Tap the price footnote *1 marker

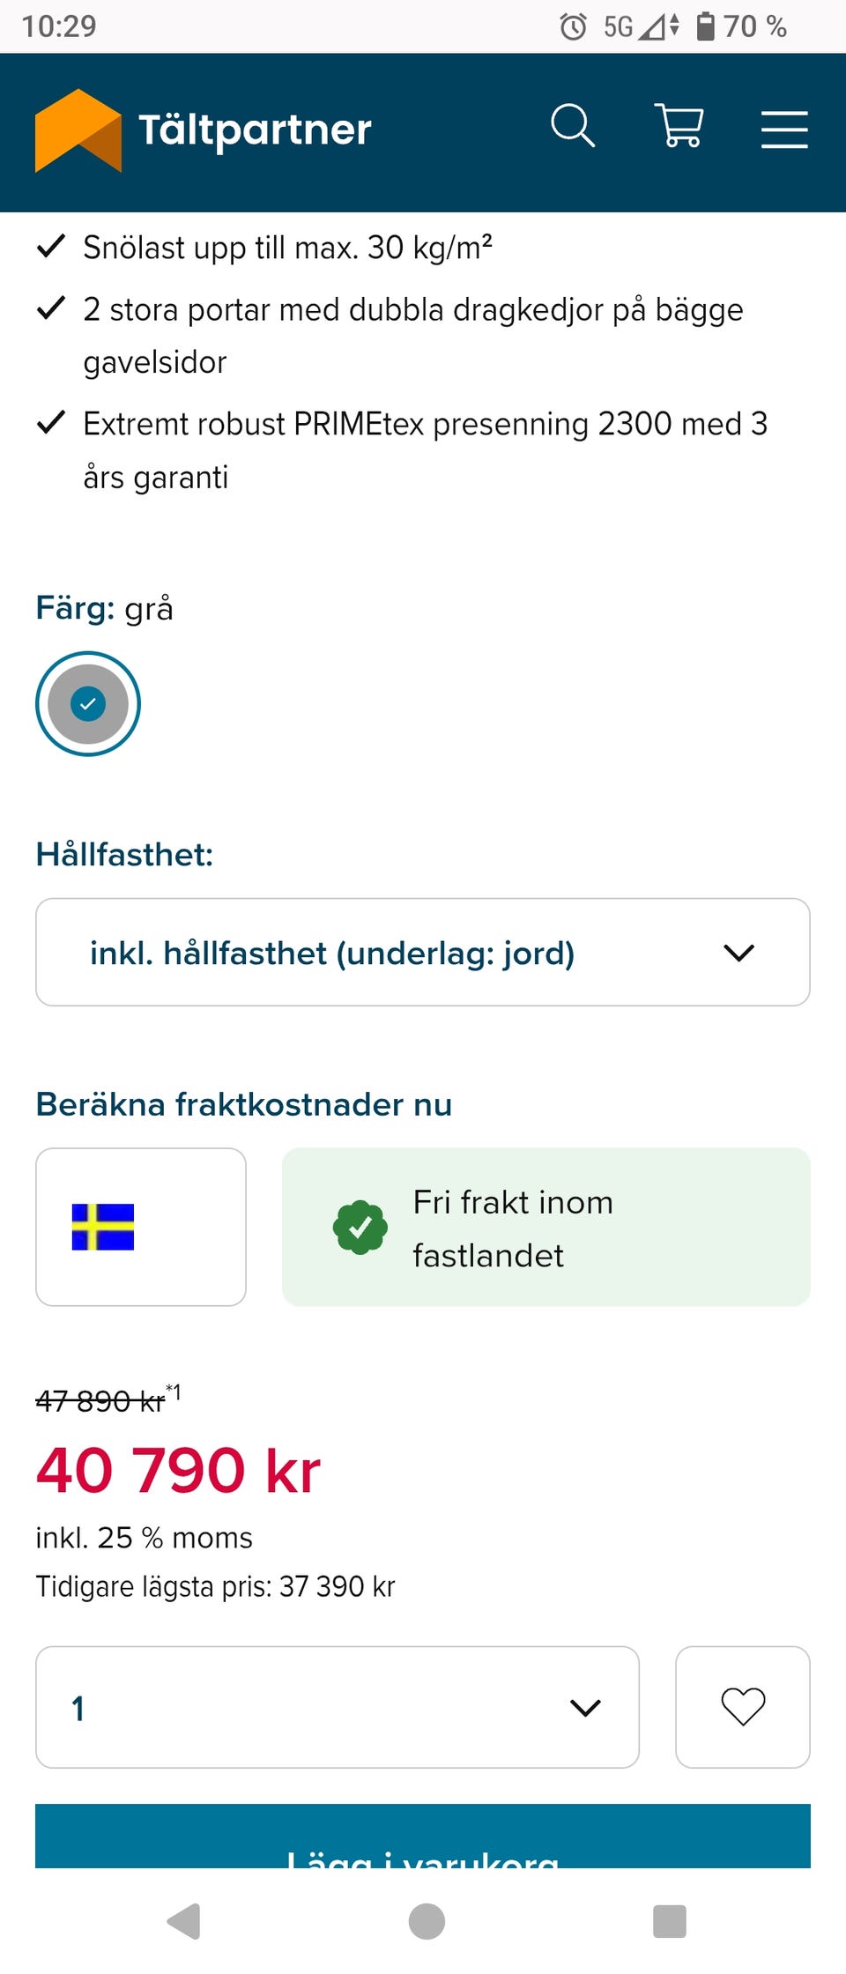tap(174, 1392)
